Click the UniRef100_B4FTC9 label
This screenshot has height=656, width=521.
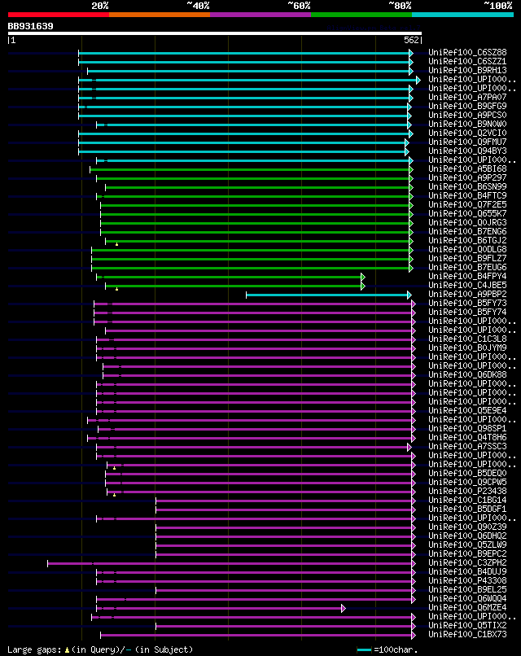tap(467, 195)
